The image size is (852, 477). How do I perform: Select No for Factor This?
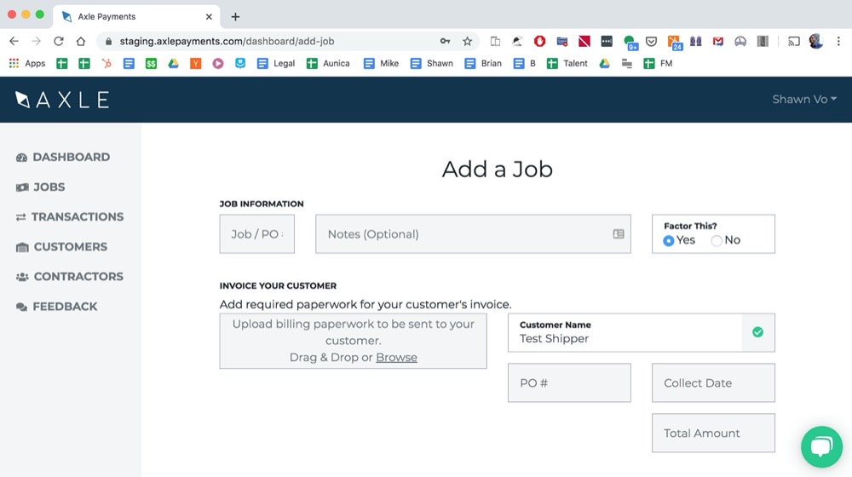(x=717, y=241)
